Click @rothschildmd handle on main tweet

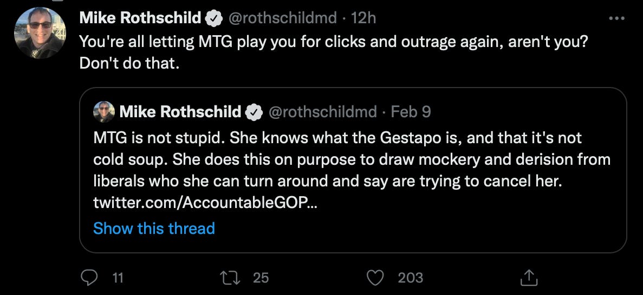click(282, 18)
